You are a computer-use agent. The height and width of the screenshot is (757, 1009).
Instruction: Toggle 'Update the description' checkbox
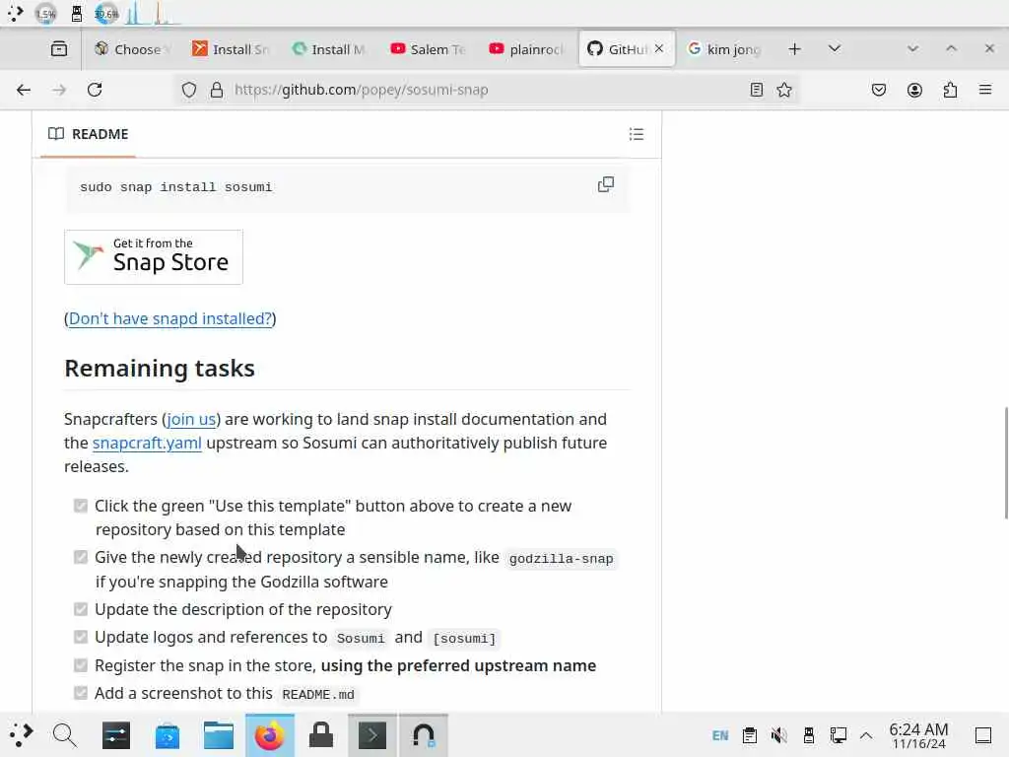point(81,609)
